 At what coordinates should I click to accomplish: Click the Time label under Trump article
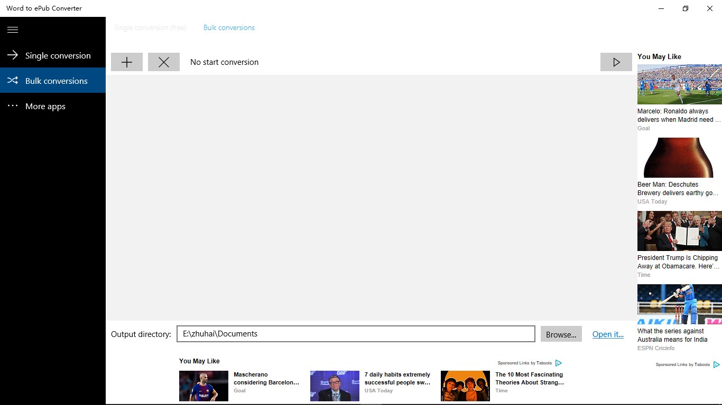tap(644, 275)
